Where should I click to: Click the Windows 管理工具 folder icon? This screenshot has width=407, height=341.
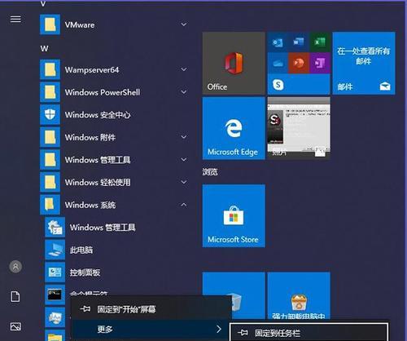[50, 160]
